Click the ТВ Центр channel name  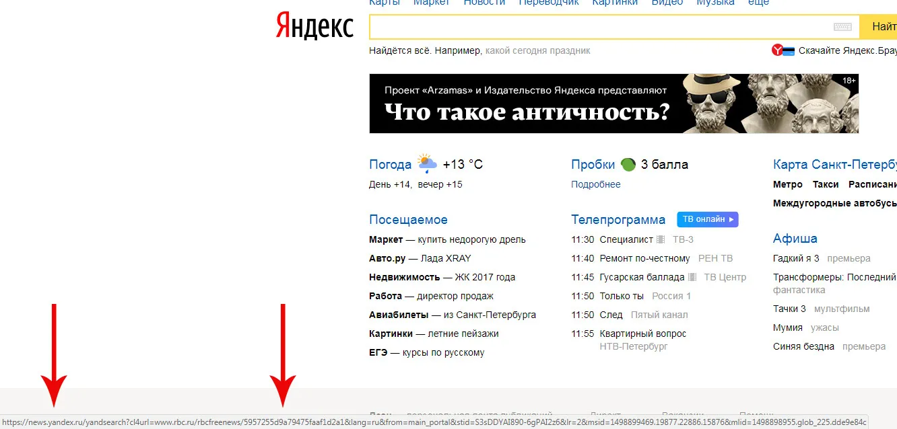[725, 277]
